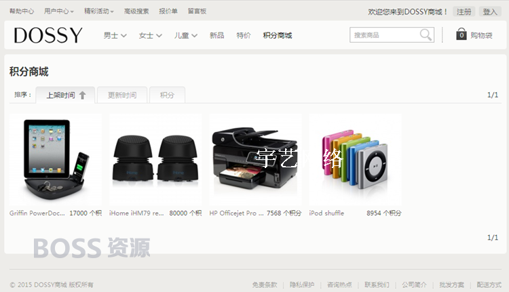Click the DOSSY logo
Screen dimensions: 509x292
(x=48, y=35)
